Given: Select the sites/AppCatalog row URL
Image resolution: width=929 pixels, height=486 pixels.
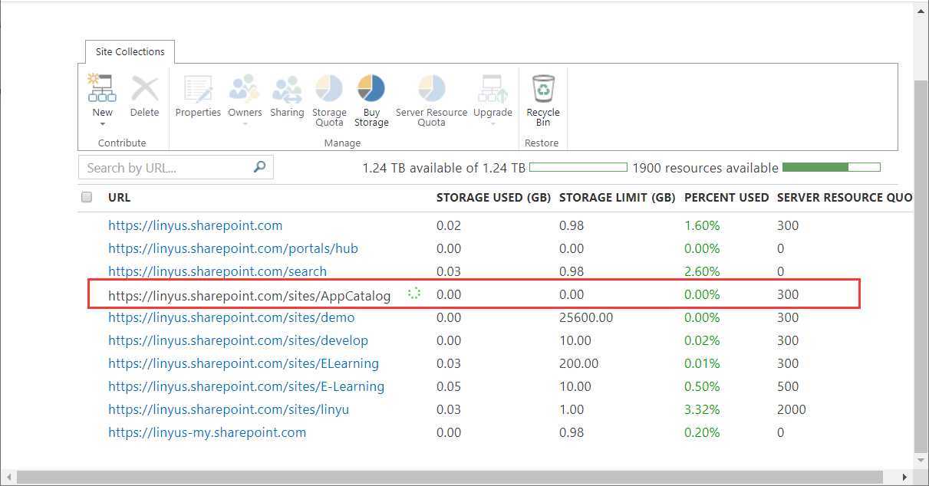Looking at the screenshot, I should click(x=249, y=295).
